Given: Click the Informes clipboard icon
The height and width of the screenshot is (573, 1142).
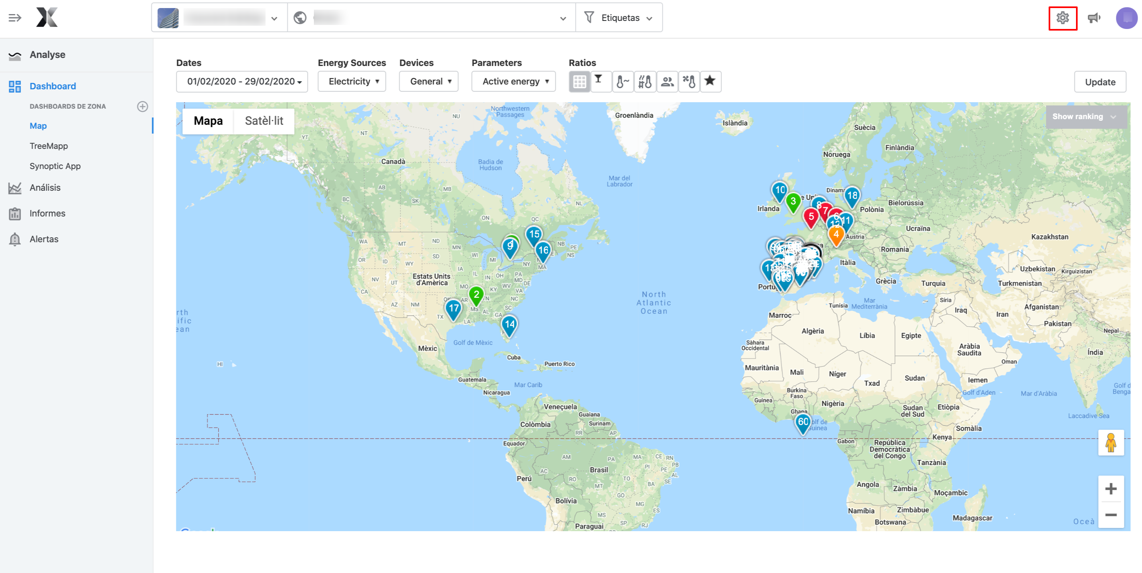Looking at the screenshot, I should point(14,214).
